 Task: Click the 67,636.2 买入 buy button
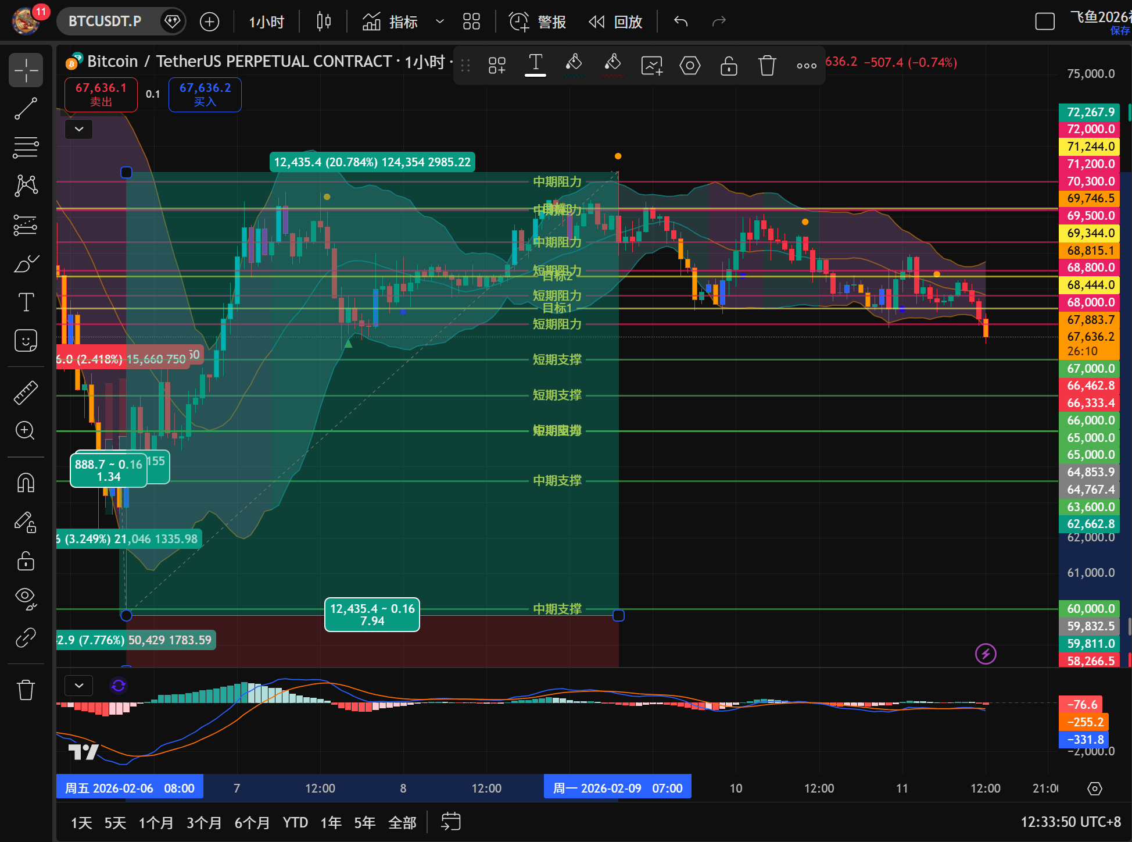(205, 94)
